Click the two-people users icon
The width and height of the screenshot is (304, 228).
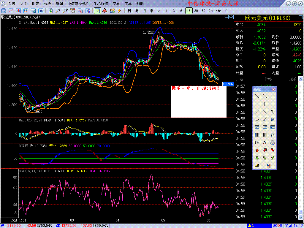click(112, 11)
